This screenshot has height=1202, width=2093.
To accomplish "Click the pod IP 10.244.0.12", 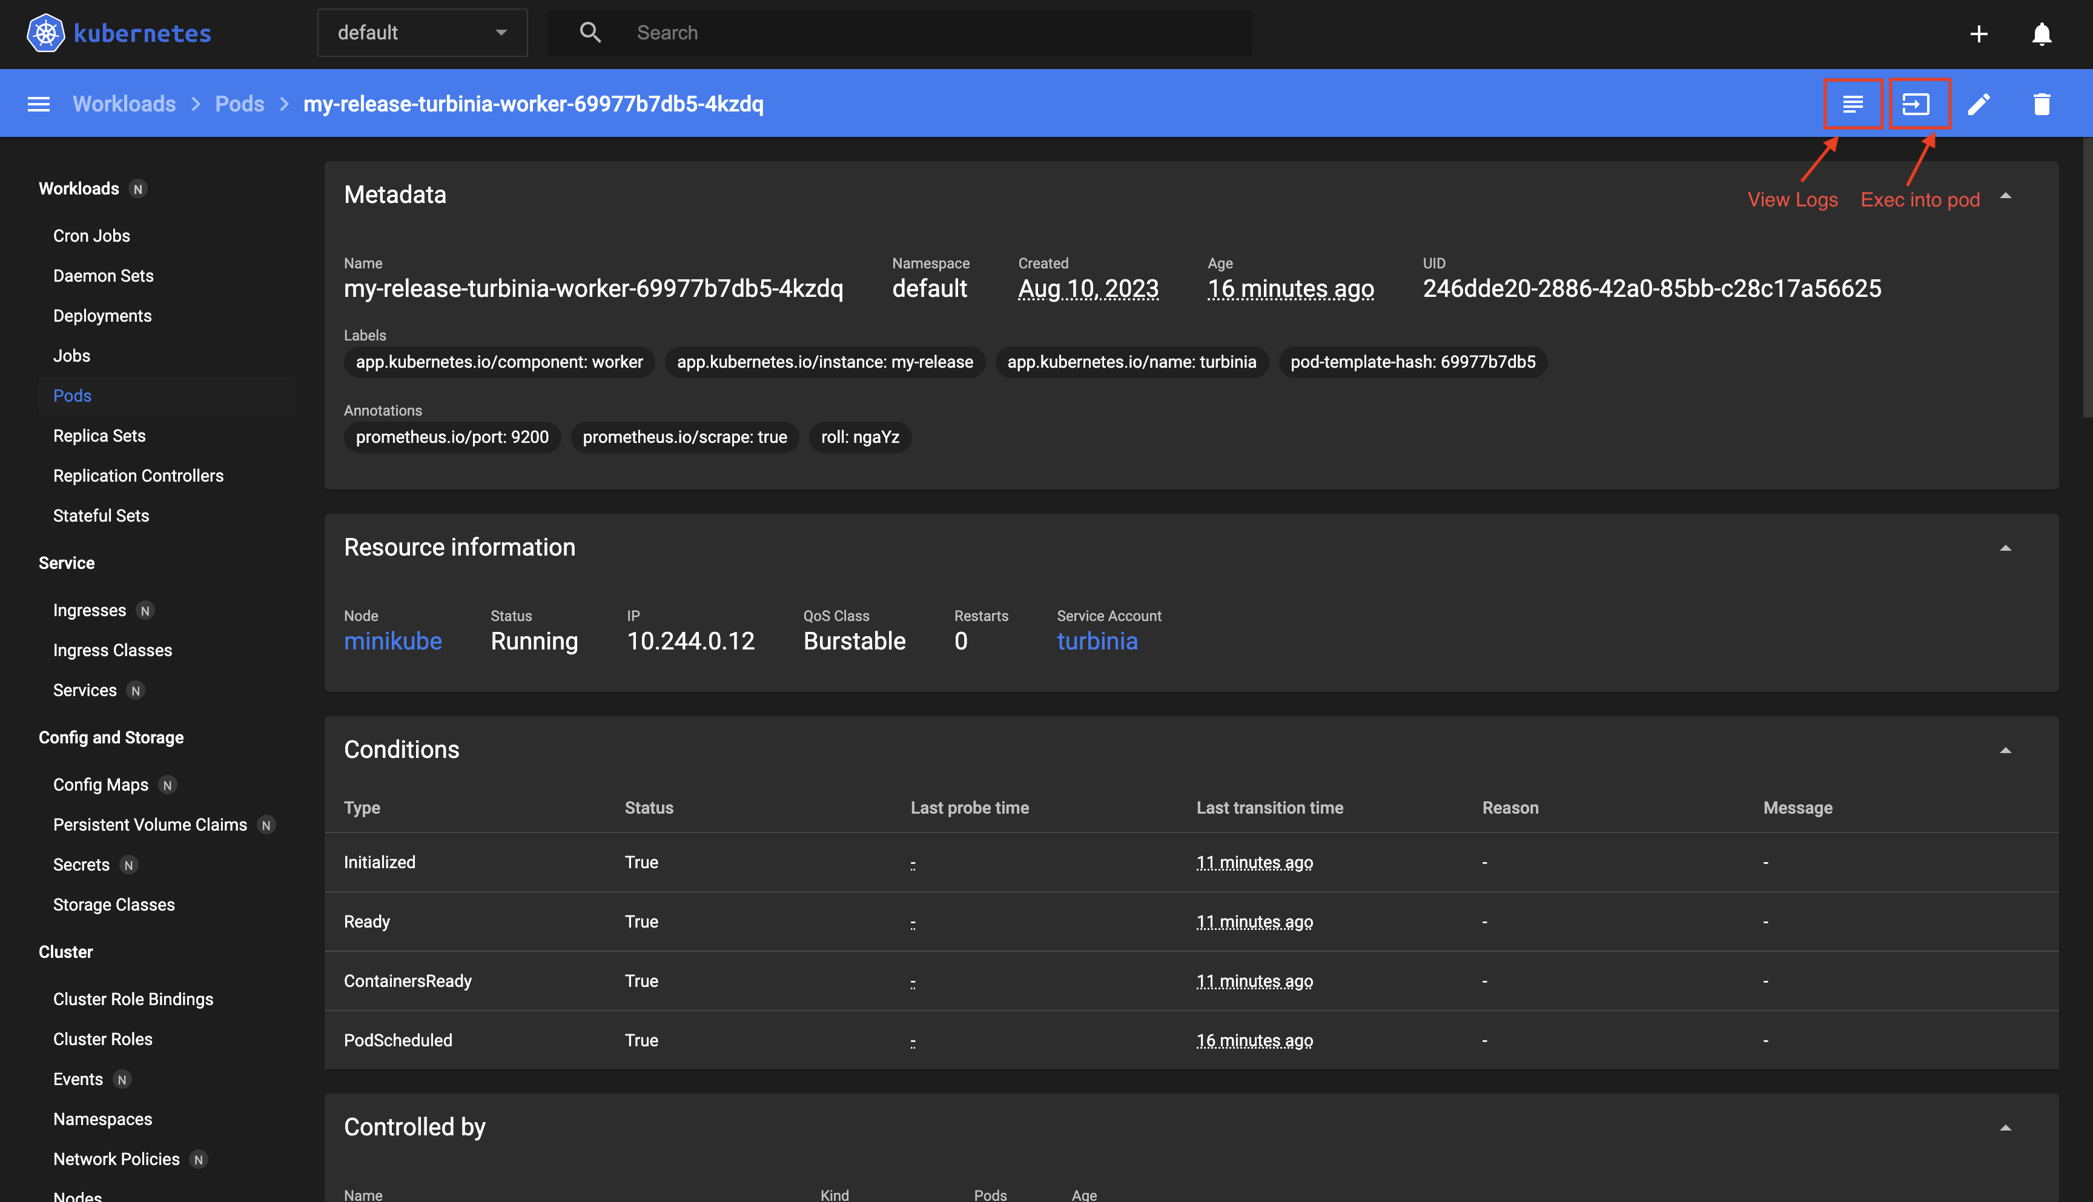I will pos(690,642).
